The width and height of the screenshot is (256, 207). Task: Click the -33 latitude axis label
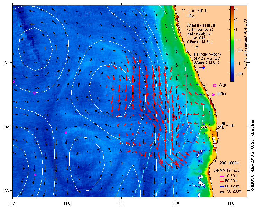[6, 190]
